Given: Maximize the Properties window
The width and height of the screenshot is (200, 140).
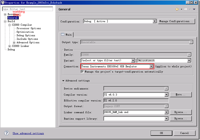Looking at the screenshot, I should coord(191,2).
